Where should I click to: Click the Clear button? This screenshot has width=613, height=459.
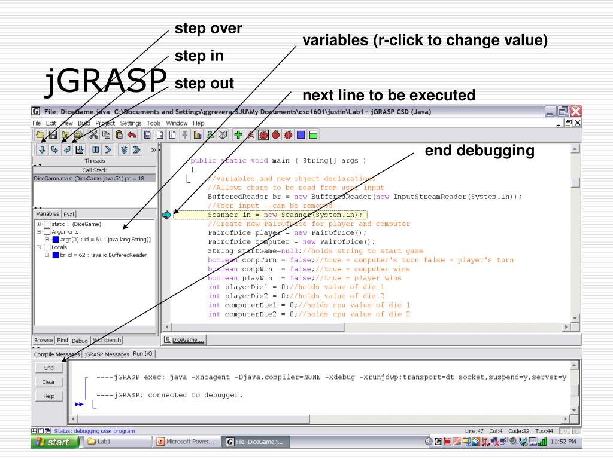point(49,382)
